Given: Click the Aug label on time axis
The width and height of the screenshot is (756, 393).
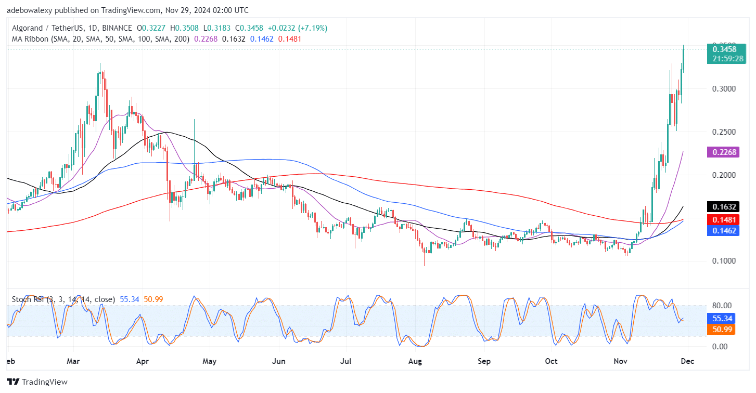Looking at the screenshot, I should (415, 360).
